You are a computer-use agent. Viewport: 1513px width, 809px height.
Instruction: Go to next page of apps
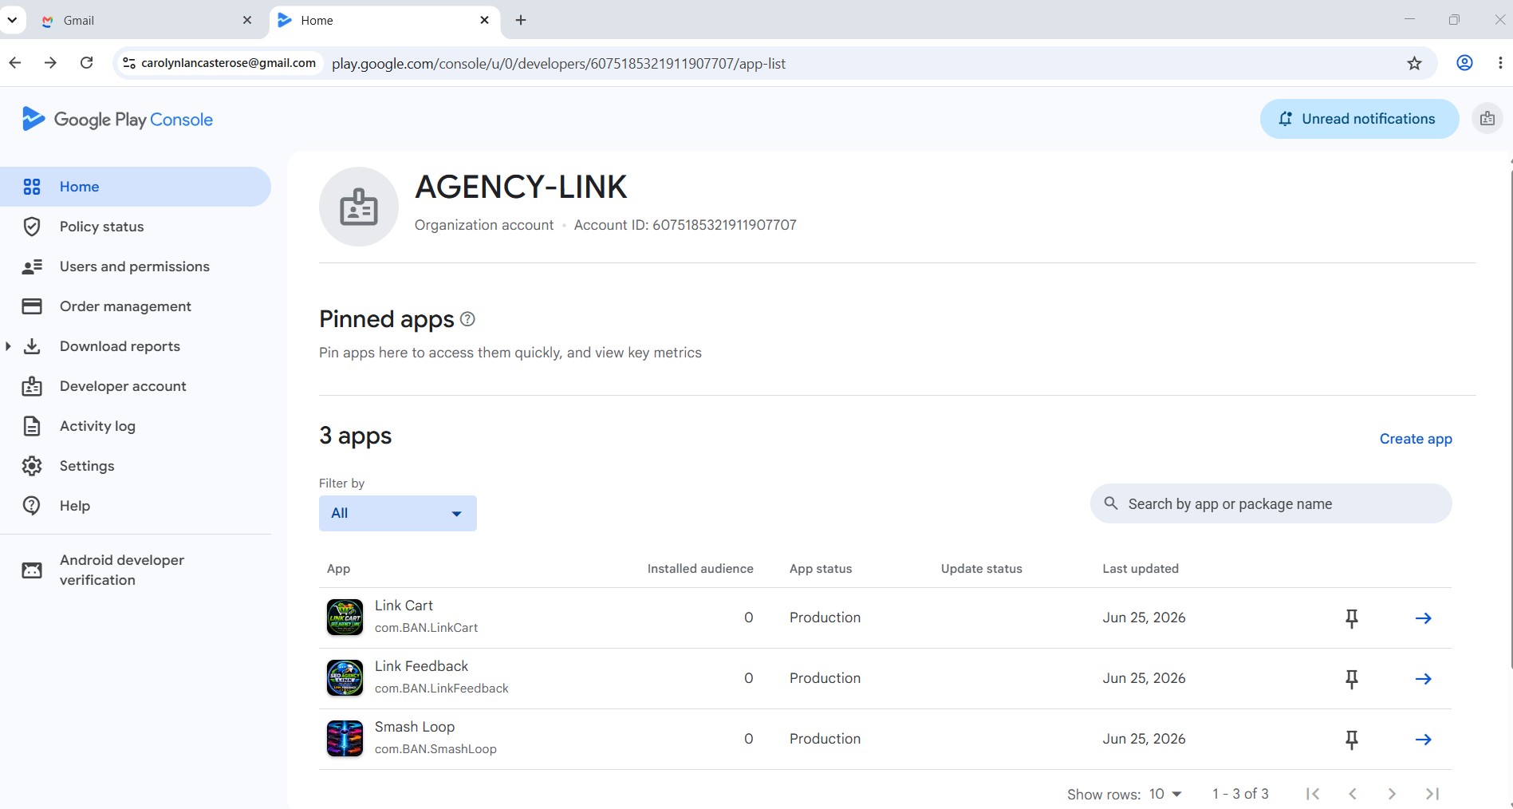(x=1392, y=794)
